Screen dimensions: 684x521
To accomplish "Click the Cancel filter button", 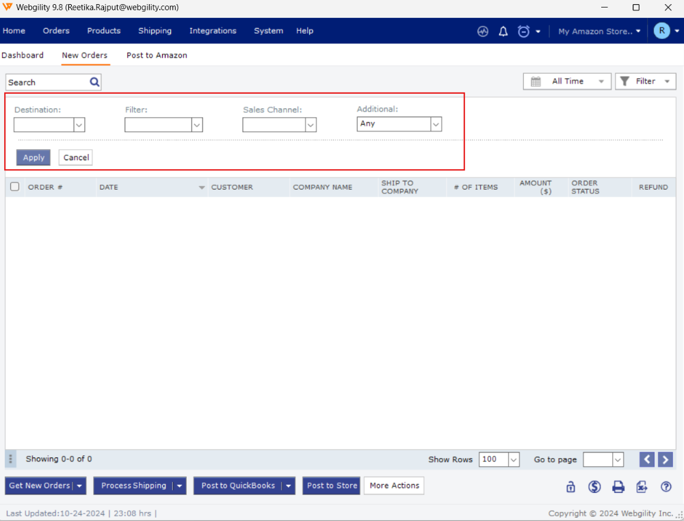I will [76, 157].
